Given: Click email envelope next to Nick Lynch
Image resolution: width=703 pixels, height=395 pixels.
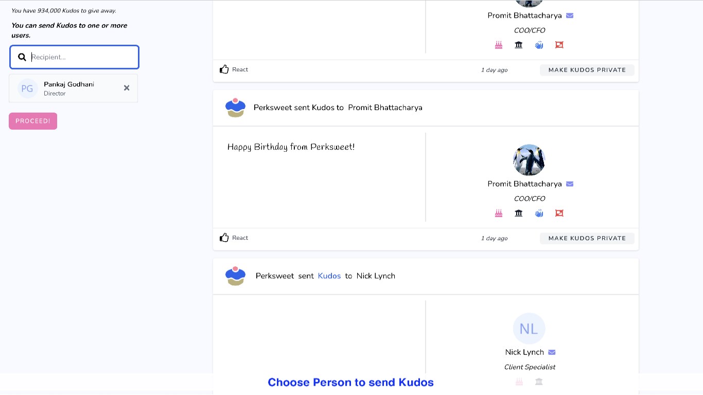Looking at the screenshot, I should point(552,352).
